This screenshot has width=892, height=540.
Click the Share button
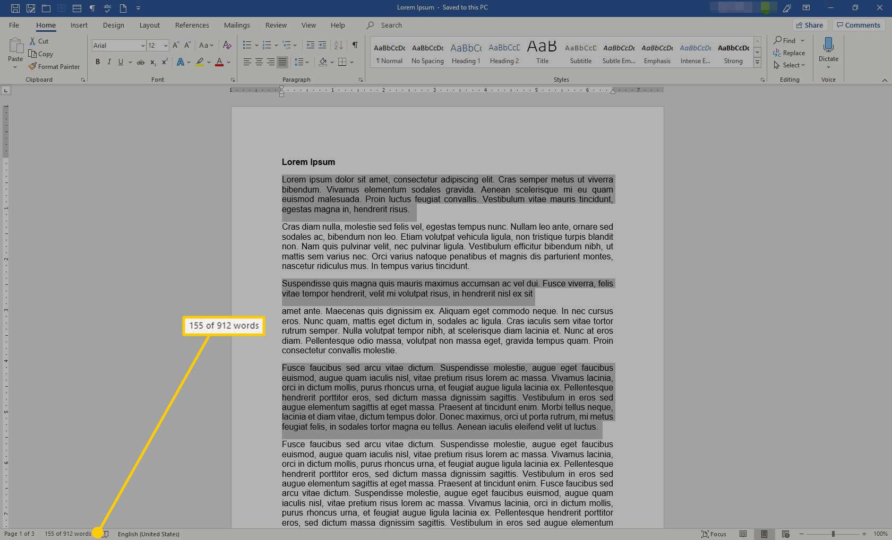810,25
